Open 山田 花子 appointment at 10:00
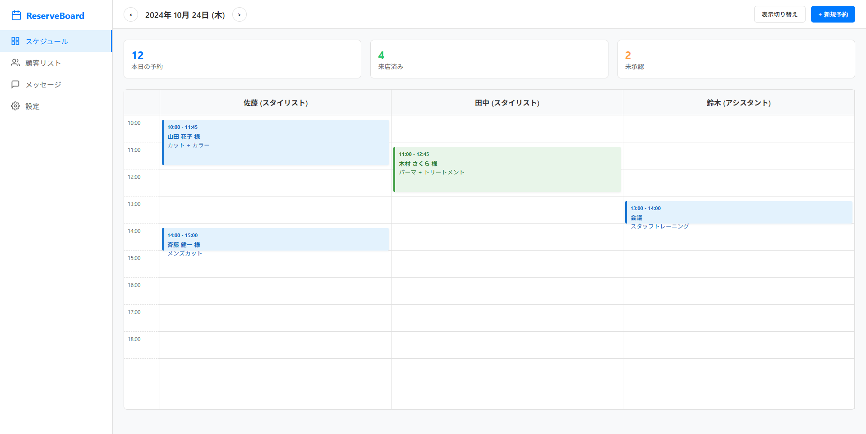The image size is (866, 434). coord(275,142)
